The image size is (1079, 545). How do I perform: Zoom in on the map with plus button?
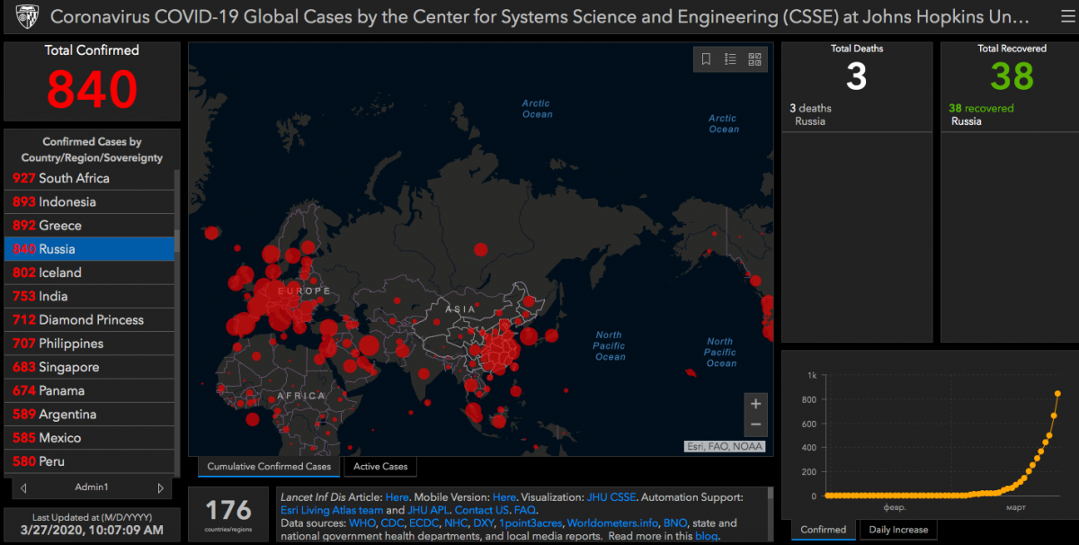pos(756,404)
